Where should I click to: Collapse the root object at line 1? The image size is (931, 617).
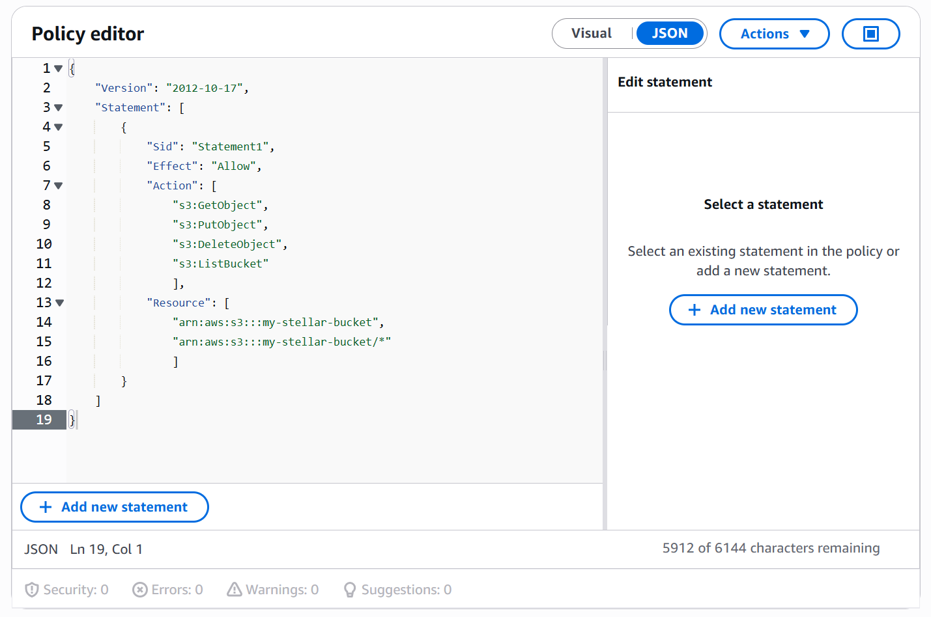click(x=59, y=69)
